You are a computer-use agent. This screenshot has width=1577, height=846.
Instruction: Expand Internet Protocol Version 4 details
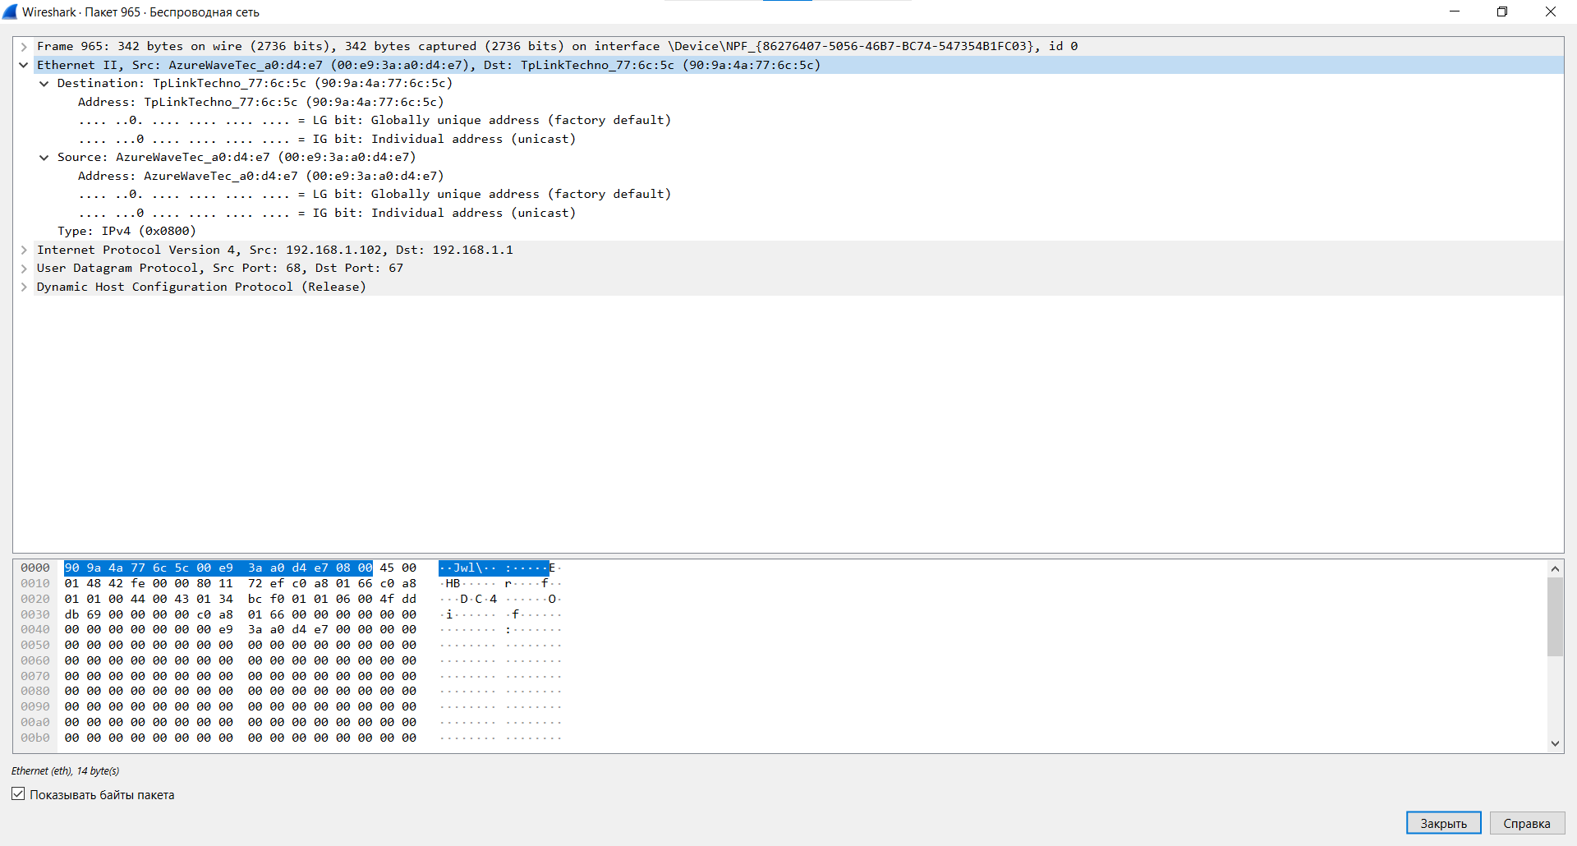tap(24, 250)
